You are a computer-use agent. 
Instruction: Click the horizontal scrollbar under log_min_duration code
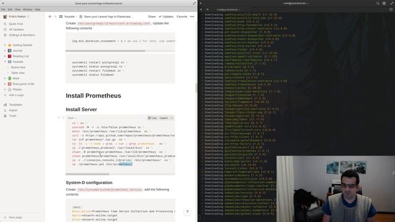click(106, 51)
